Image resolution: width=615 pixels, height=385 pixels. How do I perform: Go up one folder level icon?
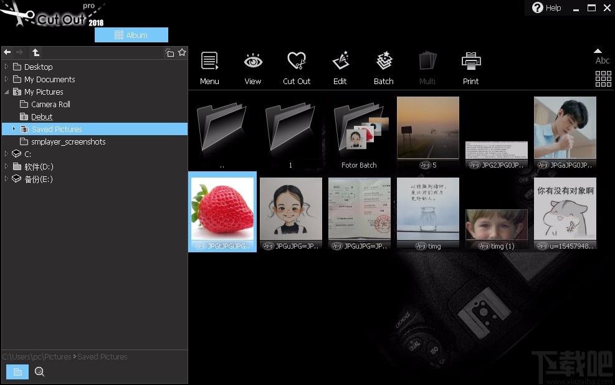coord(36,52)
